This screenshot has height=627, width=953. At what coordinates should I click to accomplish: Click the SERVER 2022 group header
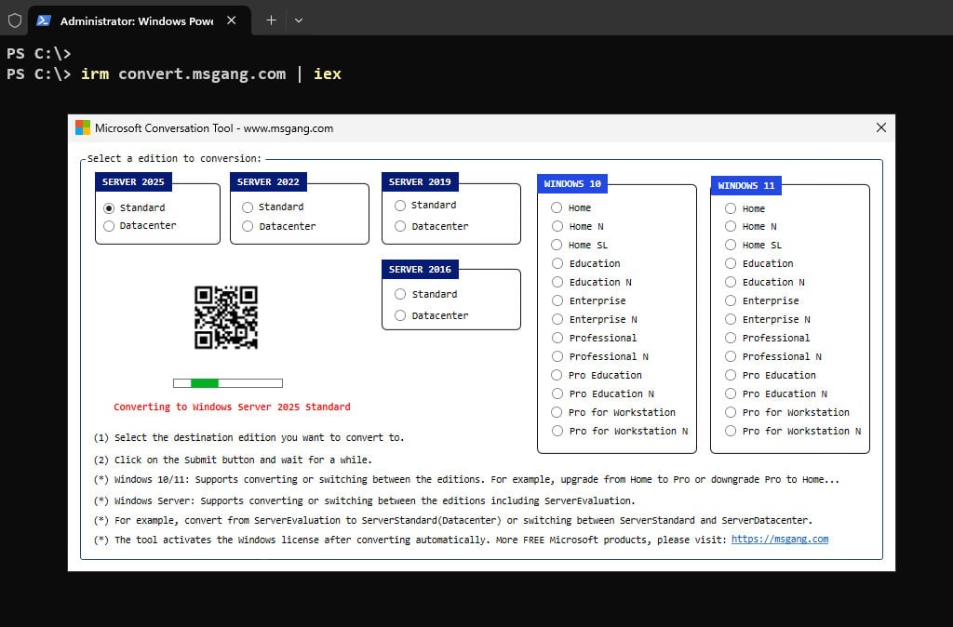[268, 181]
